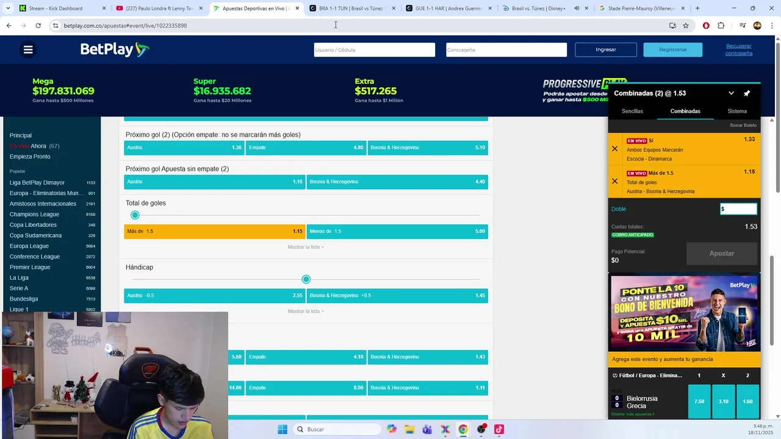The width and height of the screenshot is (781, 439).
Task: Open the install app icon in address bar
Action: coord(672,26)
